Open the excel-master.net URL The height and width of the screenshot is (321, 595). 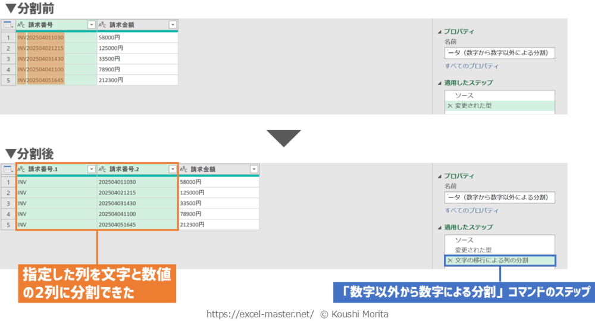[260, 314]
